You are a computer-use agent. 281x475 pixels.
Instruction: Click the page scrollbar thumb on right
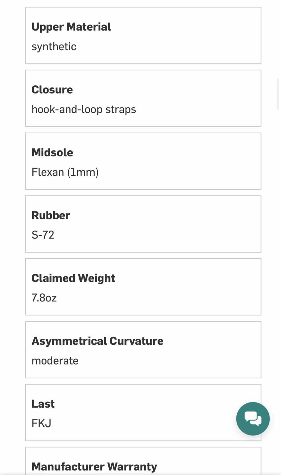(278, 94)
